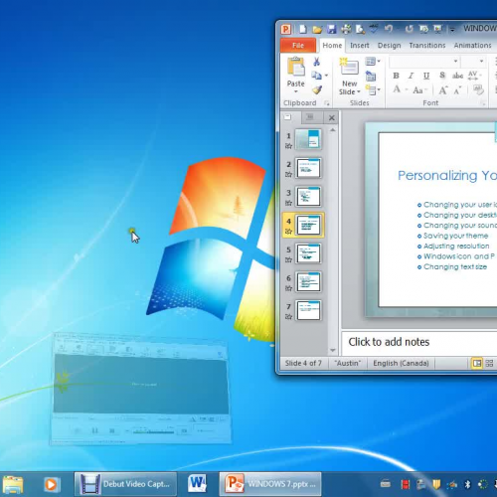Run the Spelling check icon
This screenshot has width=497, height=497.
374,29
